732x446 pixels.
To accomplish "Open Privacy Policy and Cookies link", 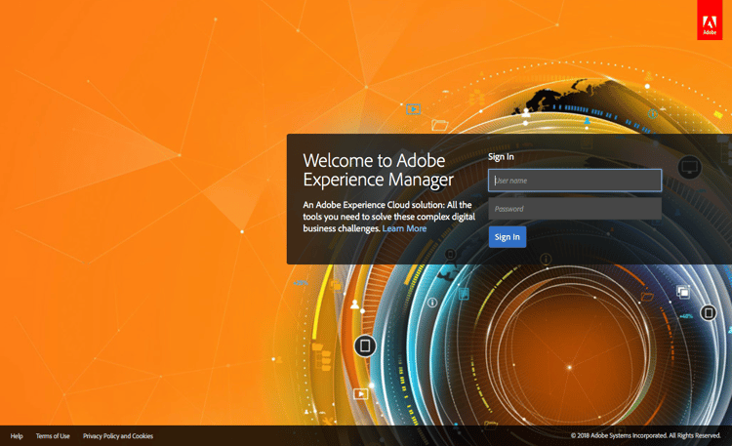I will click(x=118, y=436).
